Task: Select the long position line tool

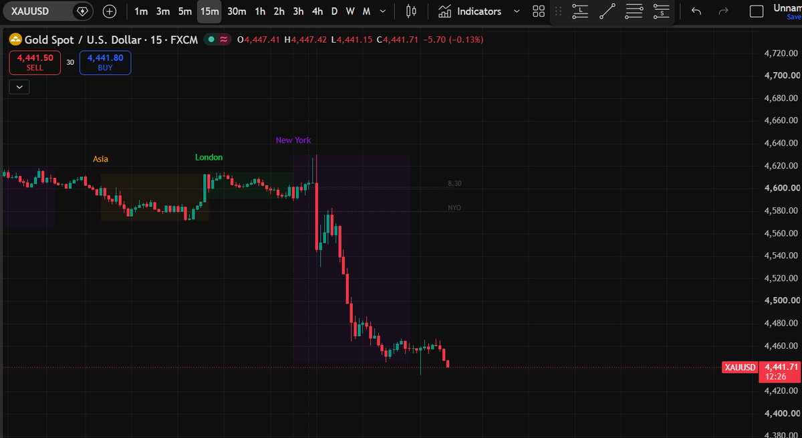Action: tap(581, 11)
